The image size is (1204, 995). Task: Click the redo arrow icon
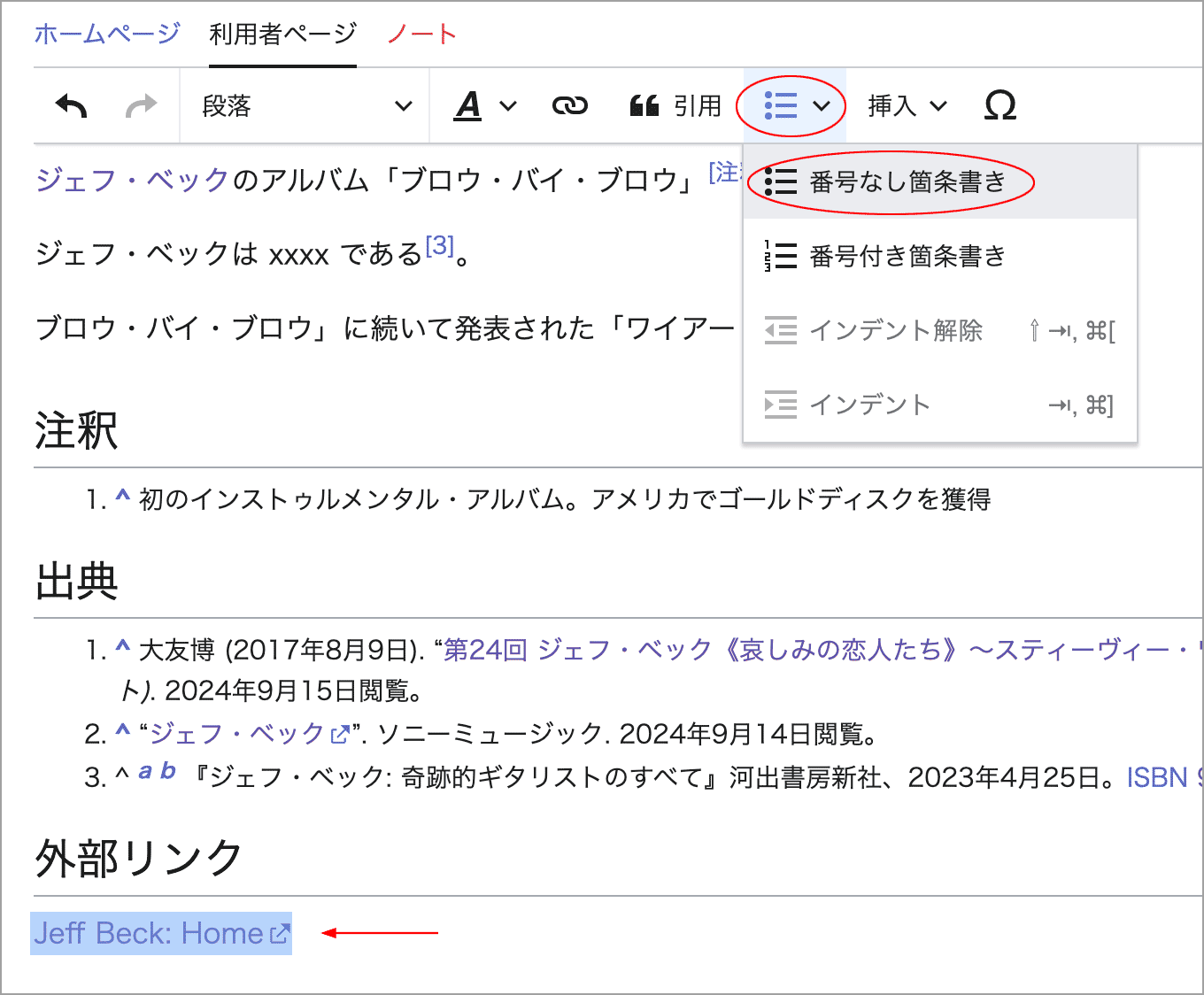(141, 106)
